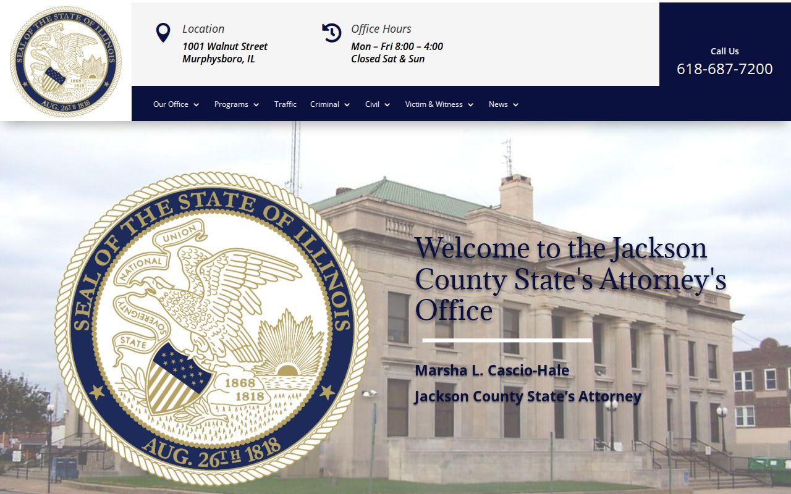The width and height of the screenshot is (791, 494).
Task: Expand the Victim & Witness dropdown chevron
Action: point(470,105)
